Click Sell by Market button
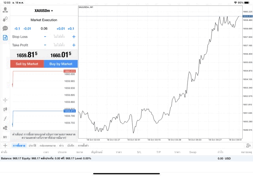The width and height of the screenshot is (253, 176). (x=27, y=64)
